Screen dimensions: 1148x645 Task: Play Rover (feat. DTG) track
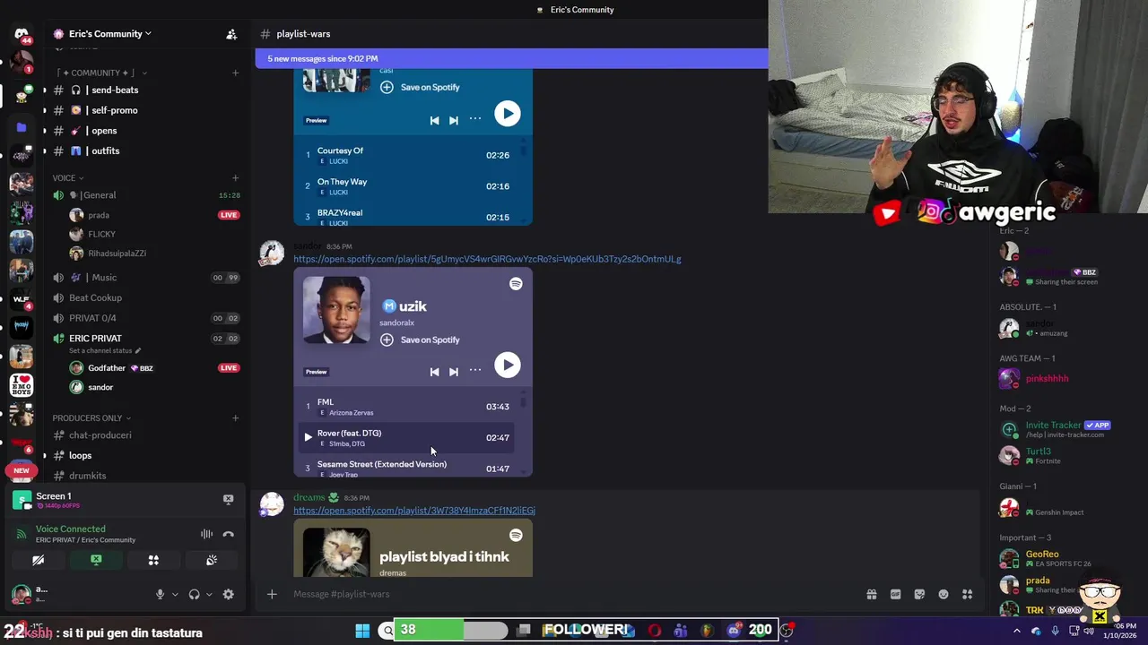pos(308,437)
